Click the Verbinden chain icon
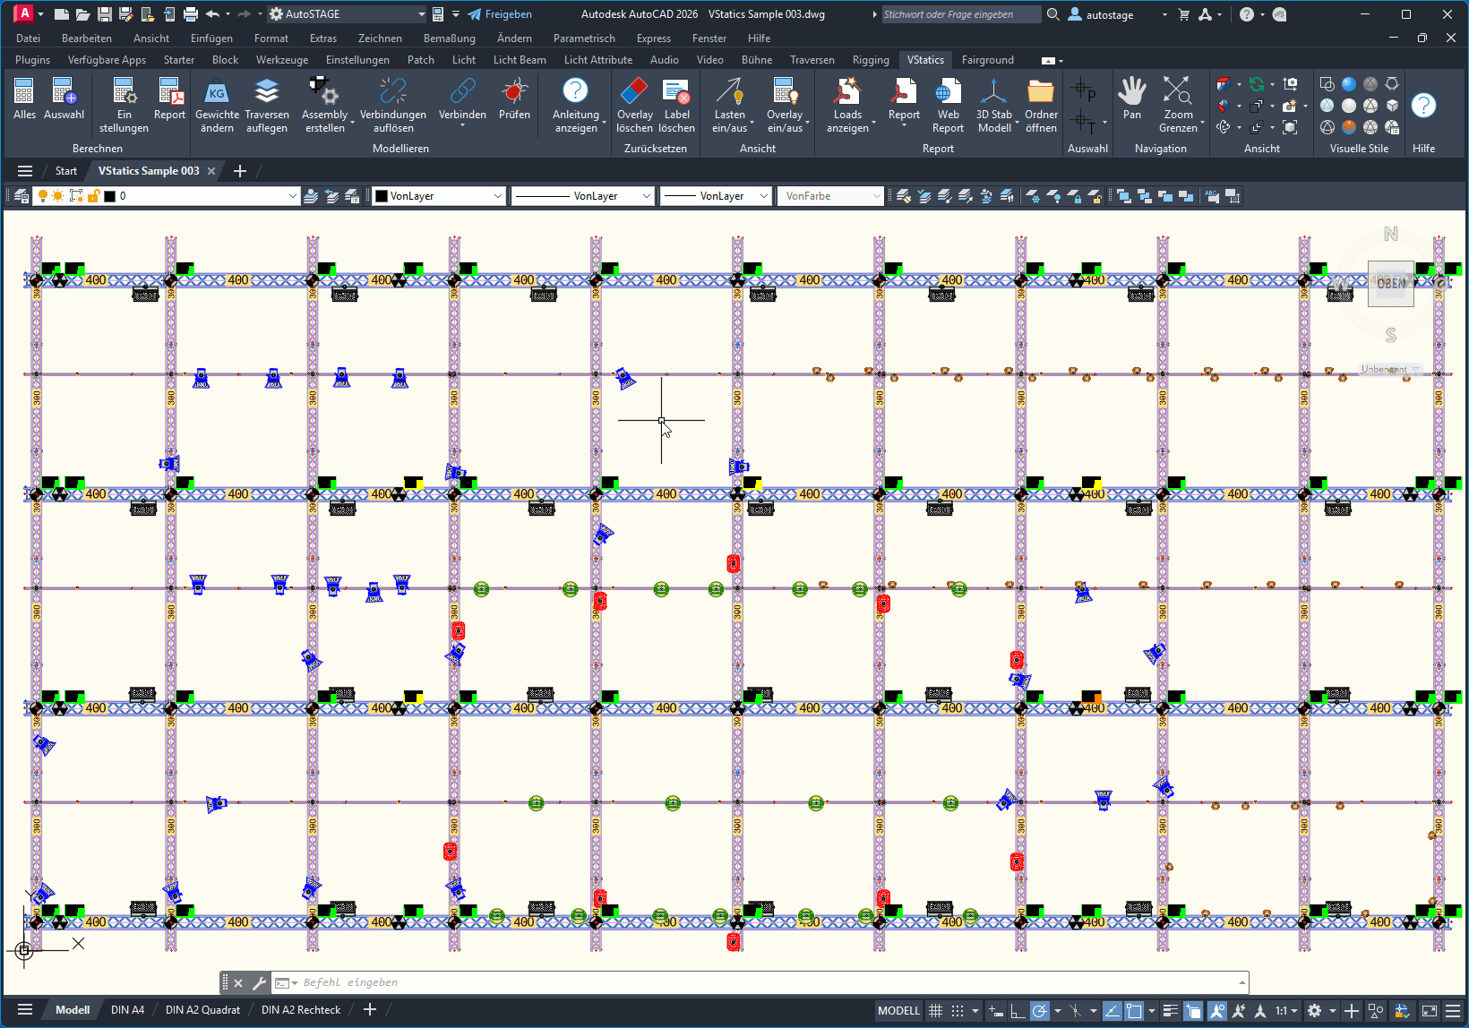The image size is (1469, 1028). (x=462, y=92)
